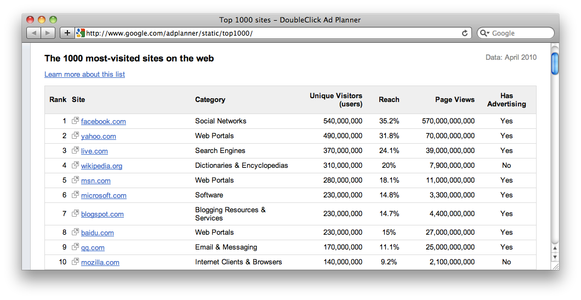The width and height of the screenshot is (581, 300).
Task: Click the scrollbar down arrow
Action: [x=555, y=257]
